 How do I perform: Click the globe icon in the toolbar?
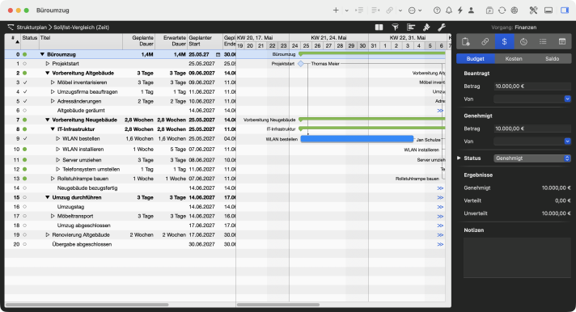(x=515, y=11)
